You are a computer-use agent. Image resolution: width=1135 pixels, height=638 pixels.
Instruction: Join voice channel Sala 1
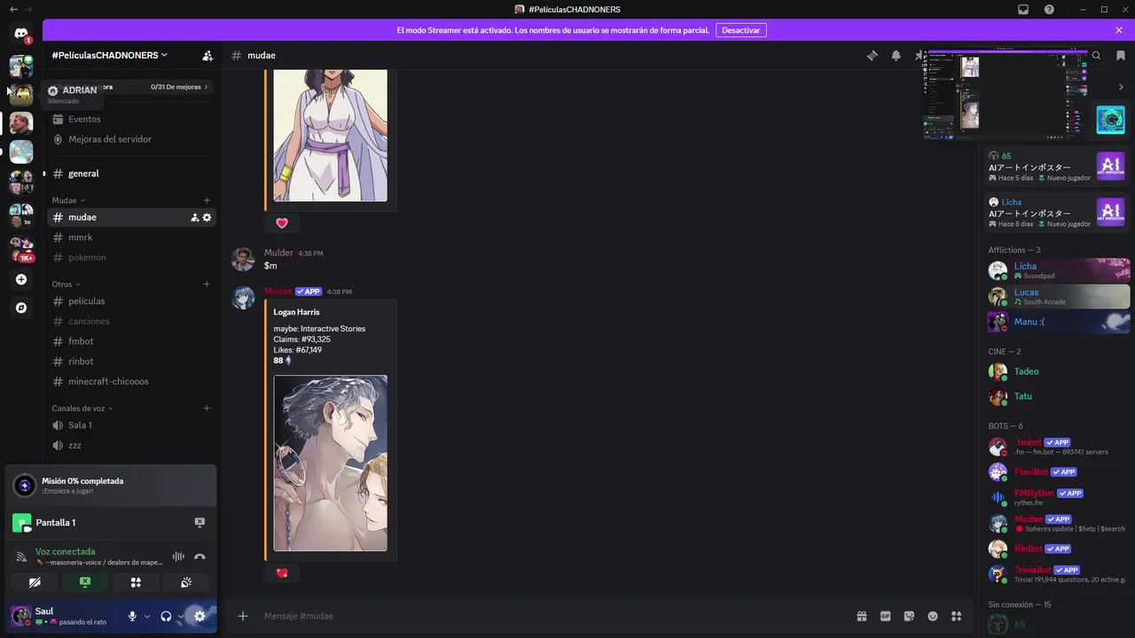(130, 425)
